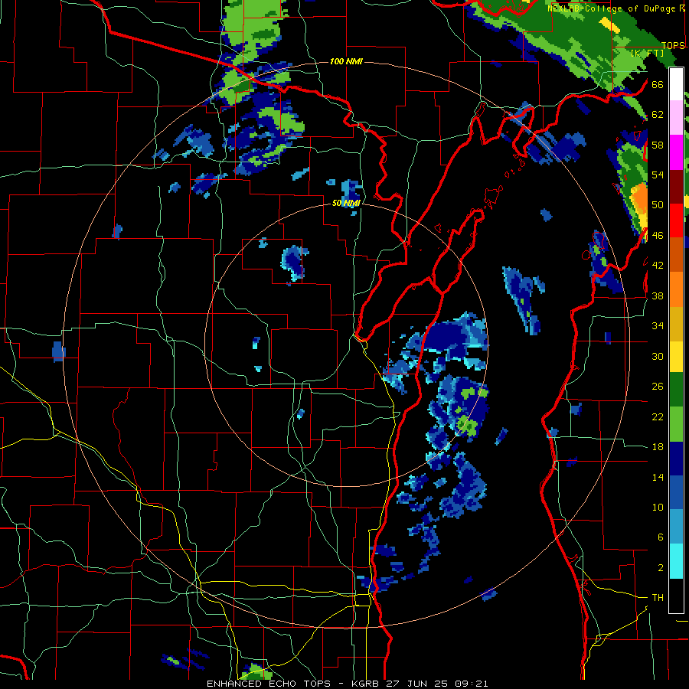Screen dimensions: 689x689
Task: Click the 34 legend value
Action: click(658, 326)
